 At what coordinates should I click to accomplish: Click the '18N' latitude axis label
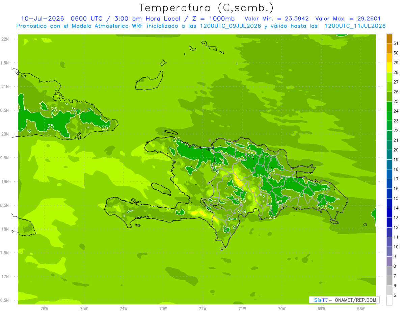click(x=5, y=229)
